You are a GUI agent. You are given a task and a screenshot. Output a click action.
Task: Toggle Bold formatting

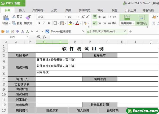point(39,23)
